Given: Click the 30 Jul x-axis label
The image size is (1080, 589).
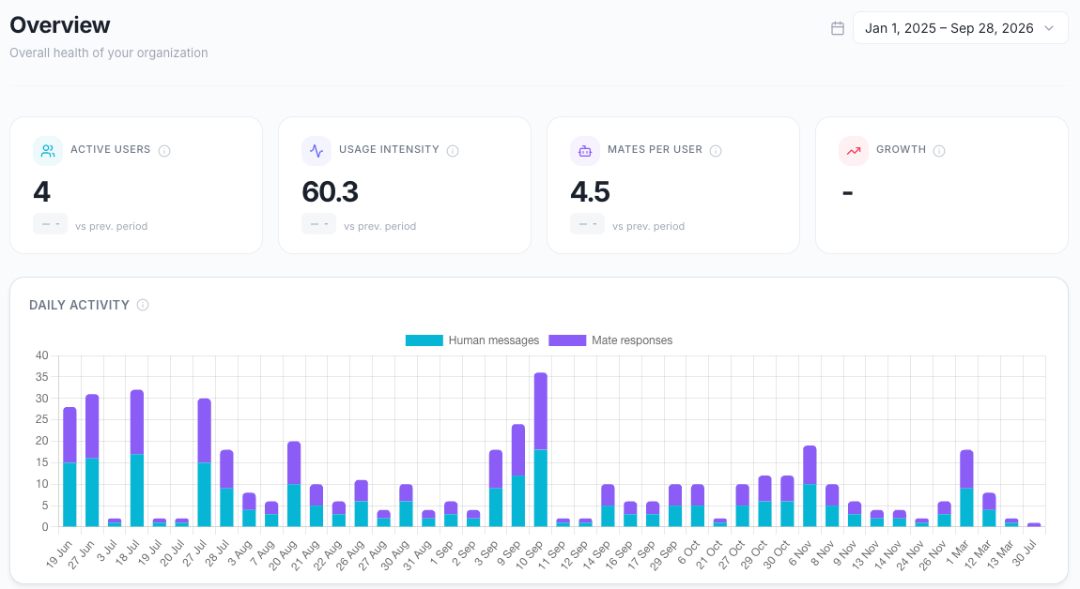Looking at the screenshot, I should tap(1025, 554).
